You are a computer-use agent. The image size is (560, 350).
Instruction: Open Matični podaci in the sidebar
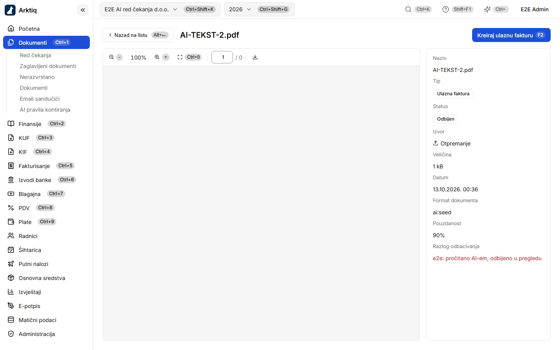coord(46,320)
